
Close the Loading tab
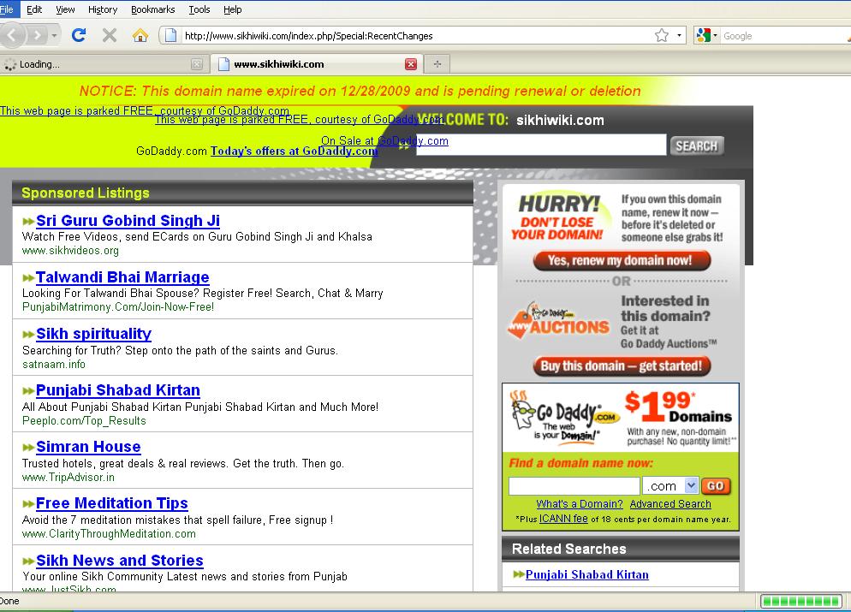click(197, 64)
